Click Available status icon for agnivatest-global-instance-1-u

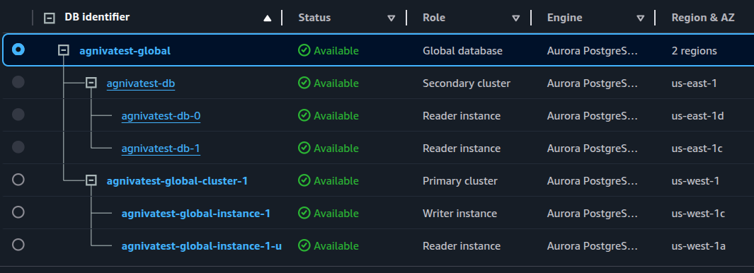(x=304, y=245)
